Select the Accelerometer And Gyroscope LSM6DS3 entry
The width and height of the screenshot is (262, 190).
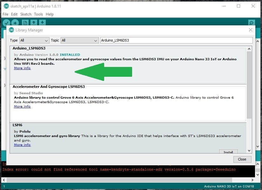point(128,103)
